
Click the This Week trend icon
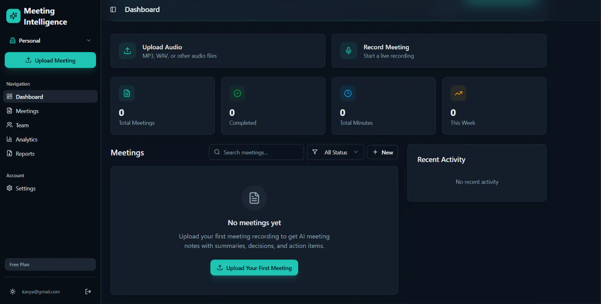click(x=458, y=93)
